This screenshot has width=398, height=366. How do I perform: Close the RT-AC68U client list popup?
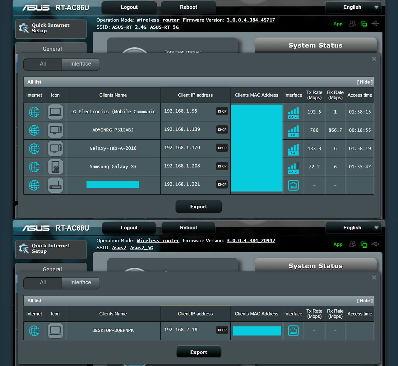tap(374, 278)
